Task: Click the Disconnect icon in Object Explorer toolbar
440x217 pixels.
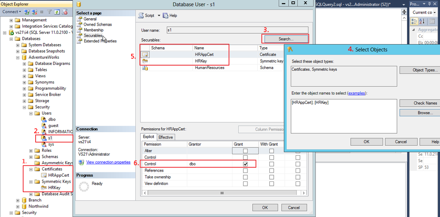Action: click(x=34, y=12)
